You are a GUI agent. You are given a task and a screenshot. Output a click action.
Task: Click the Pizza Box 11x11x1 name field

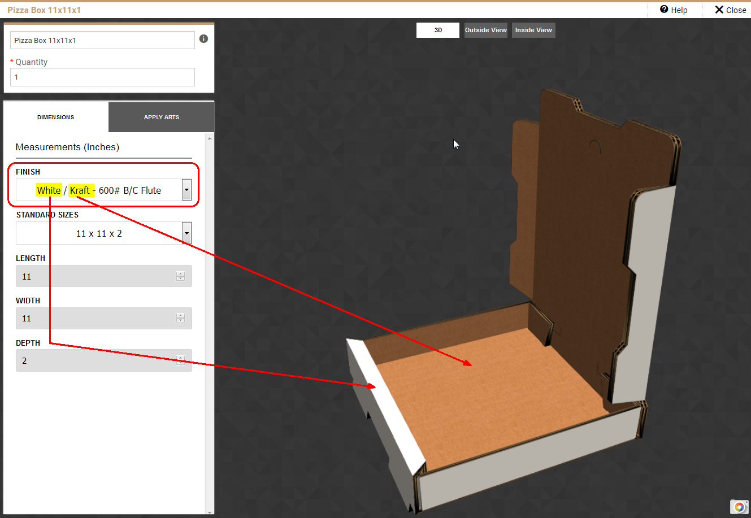102,40
